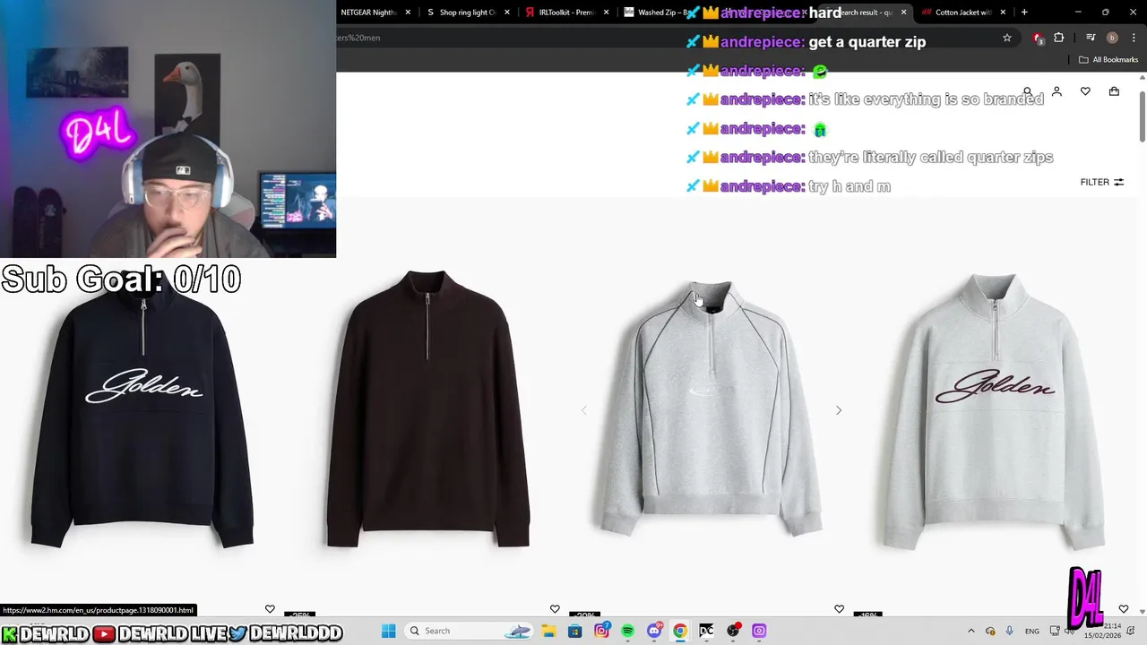
Task: Switch to the Cotton Jacket tab
Action: pos(963,13)
